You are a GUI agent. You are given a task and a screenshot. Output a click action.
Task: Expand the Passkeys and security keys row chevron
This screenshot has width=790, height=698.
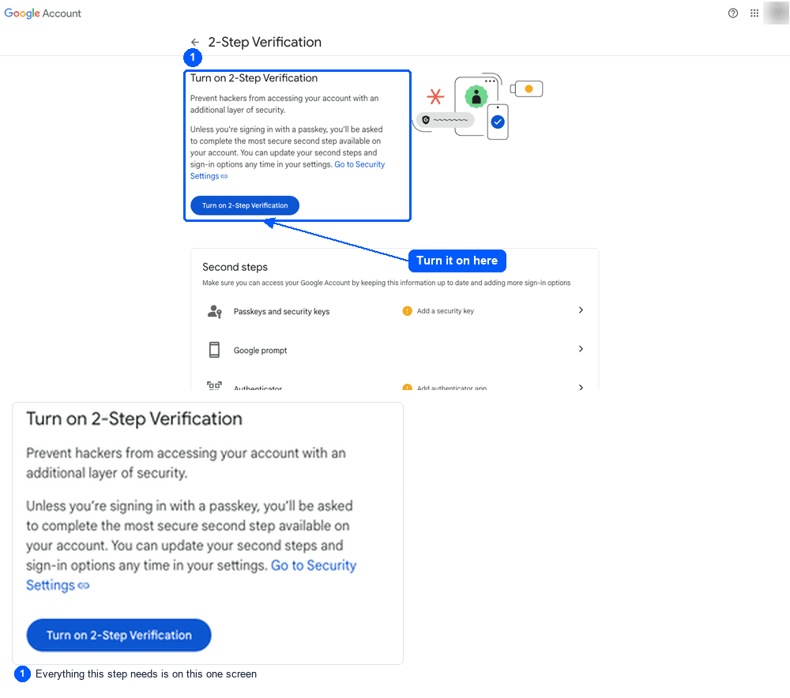tap(581, 310)
